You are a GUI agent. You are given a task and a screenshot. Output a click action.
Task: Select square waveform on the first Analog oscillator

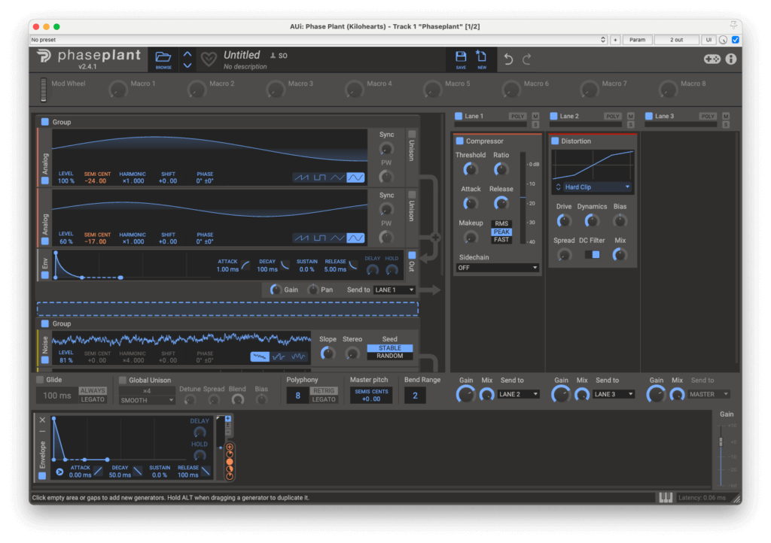[319, 177]
